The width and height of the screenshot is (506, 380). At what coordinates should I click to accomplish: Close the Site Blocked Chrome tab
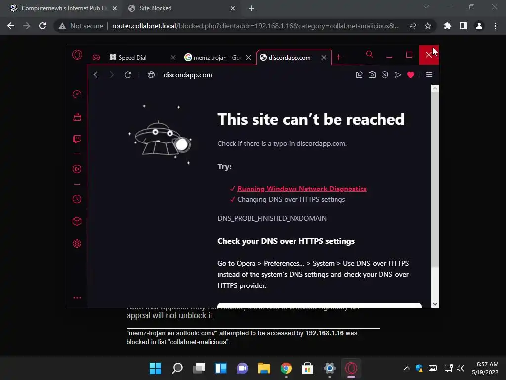point(233,8)
